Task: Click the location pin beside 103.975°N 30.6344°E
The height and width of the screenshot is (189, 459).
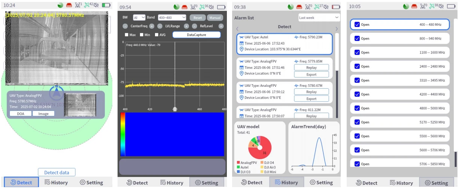Action: (241, 49)
